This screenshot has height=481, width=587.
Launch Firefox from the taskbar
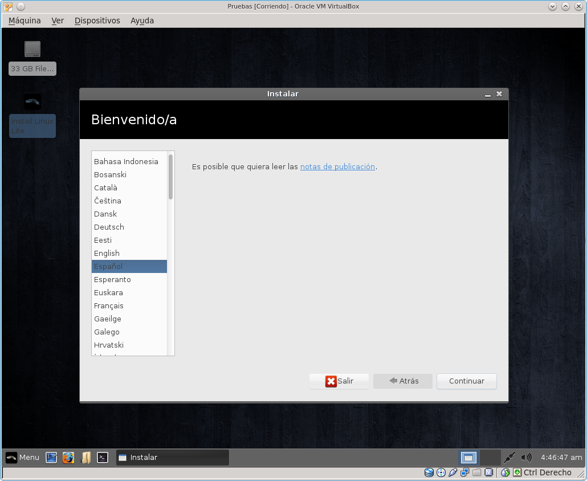(x=68, y=457)
